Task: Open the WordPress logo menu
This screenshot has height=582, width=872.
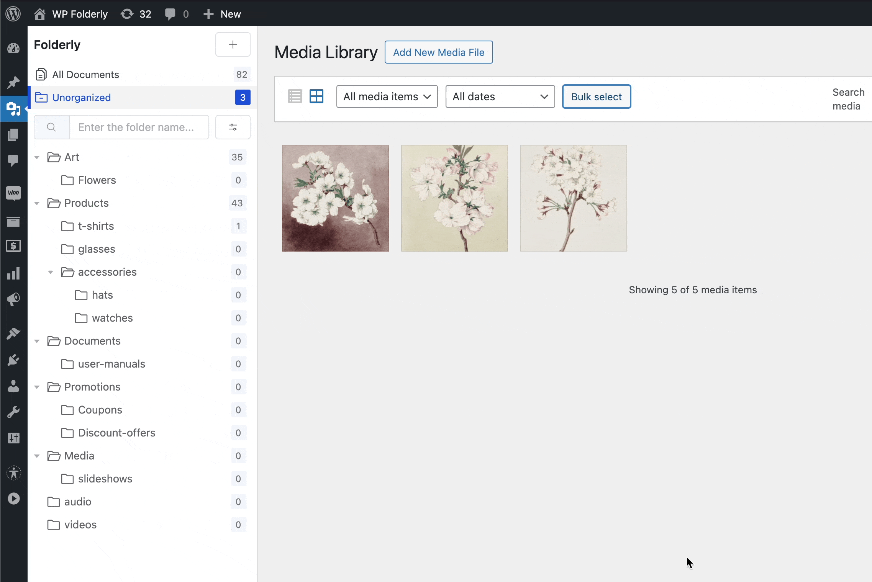Action: (13, 14)
